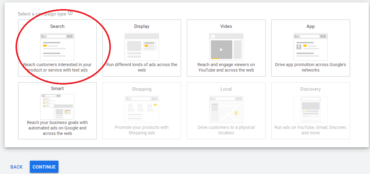370x174 pixels.
Task: Click the Local campaign map pin icon
Action: [x=236, y=113]
